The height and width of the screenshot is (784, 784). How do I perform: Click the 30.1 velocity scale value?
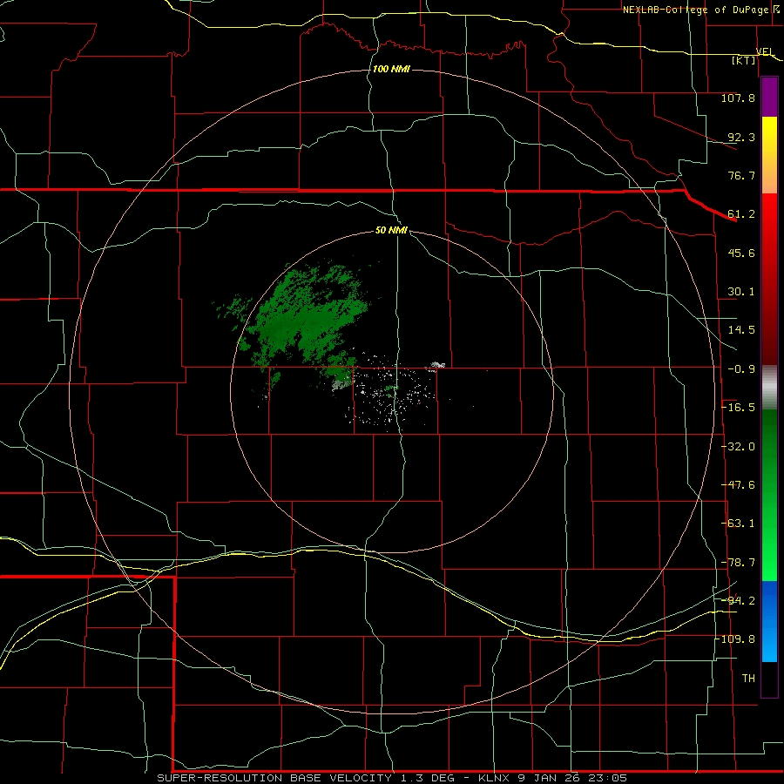(x=741, y=292)
